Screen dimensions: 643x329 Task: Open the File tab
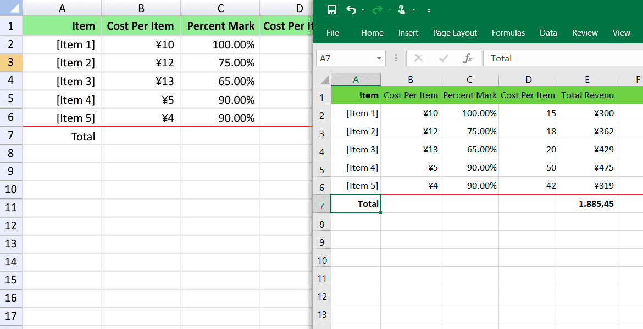[x=332, y=33]
